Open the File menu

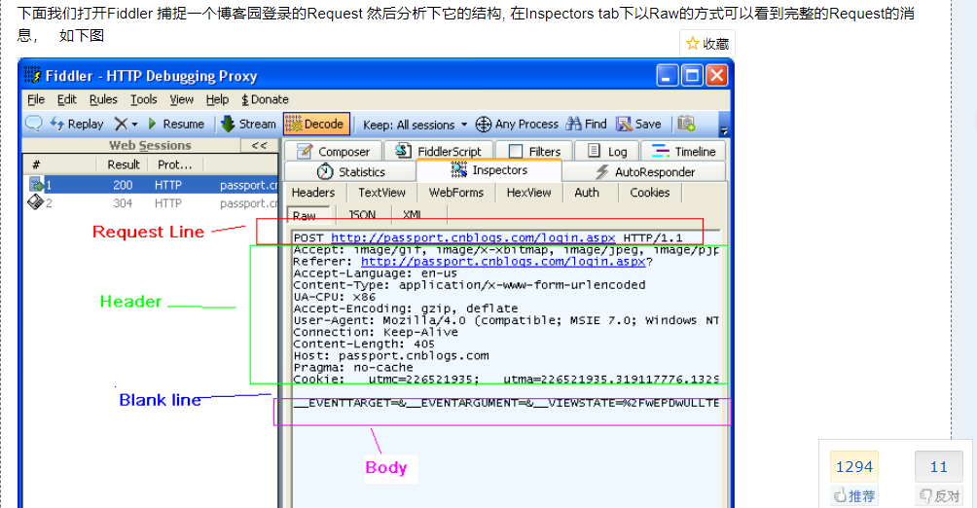click(36, 99)
